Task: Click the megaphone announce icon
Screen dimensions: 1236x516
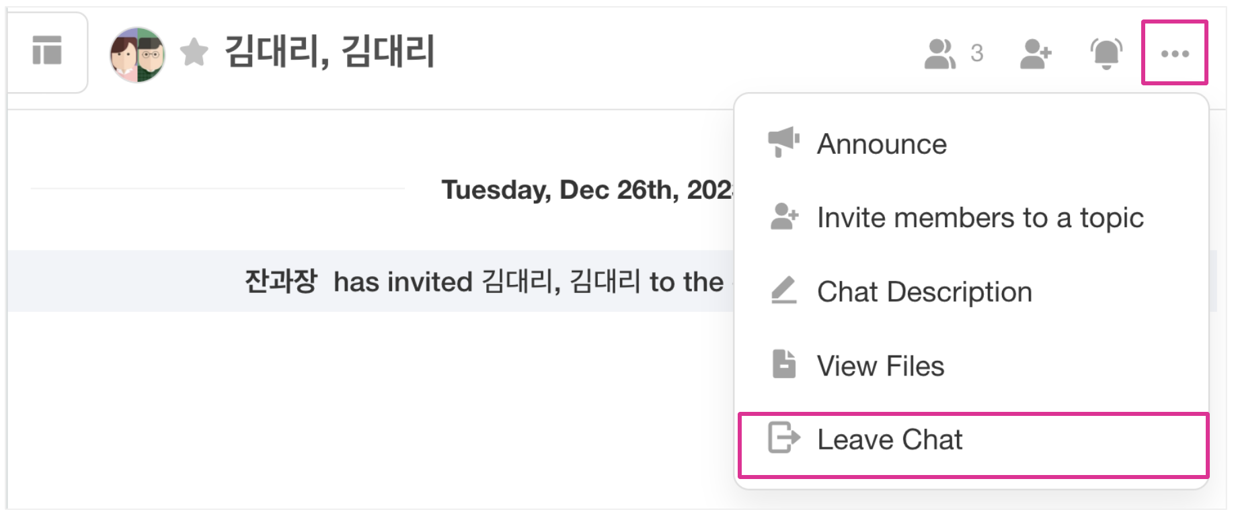Action: pos(783,142)
